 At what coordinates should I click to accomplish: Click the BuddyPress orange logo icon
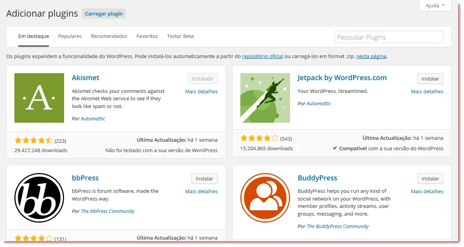(x=265, y=198)
